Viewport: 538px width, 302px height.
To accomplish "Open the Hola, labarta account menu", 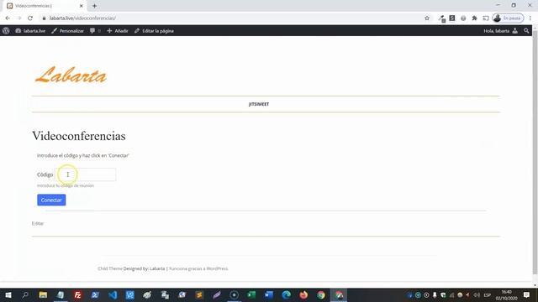I will (x=501, y=31).
